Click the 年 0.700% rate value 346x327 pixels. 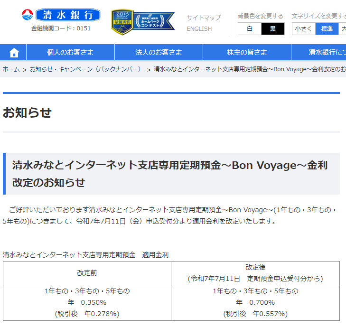pos(255,302)
